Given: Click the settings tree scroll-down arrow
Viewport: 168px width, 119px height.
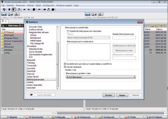Looking at the screenshot, I should coord(57,88).
